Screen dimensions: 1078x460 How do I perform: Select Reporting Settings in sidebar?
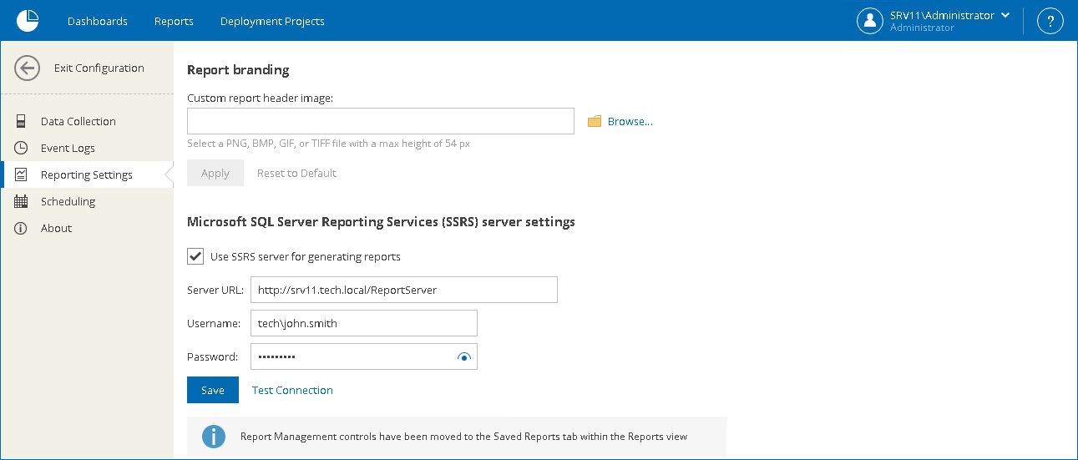[86, 174]
